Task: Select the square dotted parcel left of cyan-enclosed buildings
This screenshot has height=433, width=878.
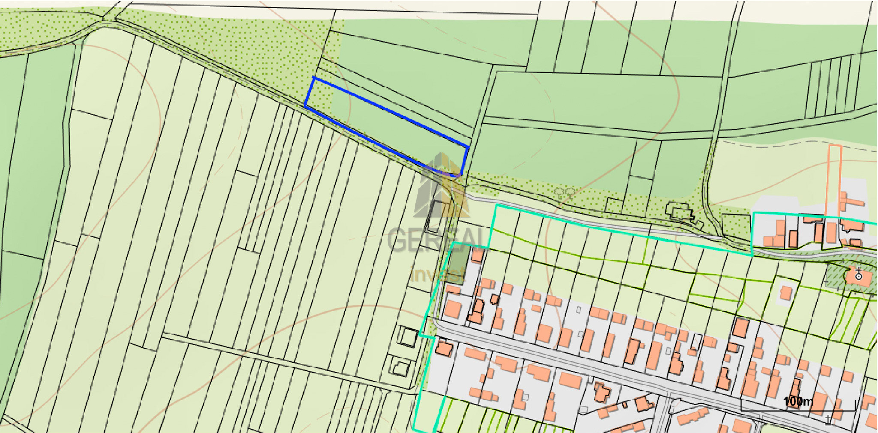Action: (736, 225)
